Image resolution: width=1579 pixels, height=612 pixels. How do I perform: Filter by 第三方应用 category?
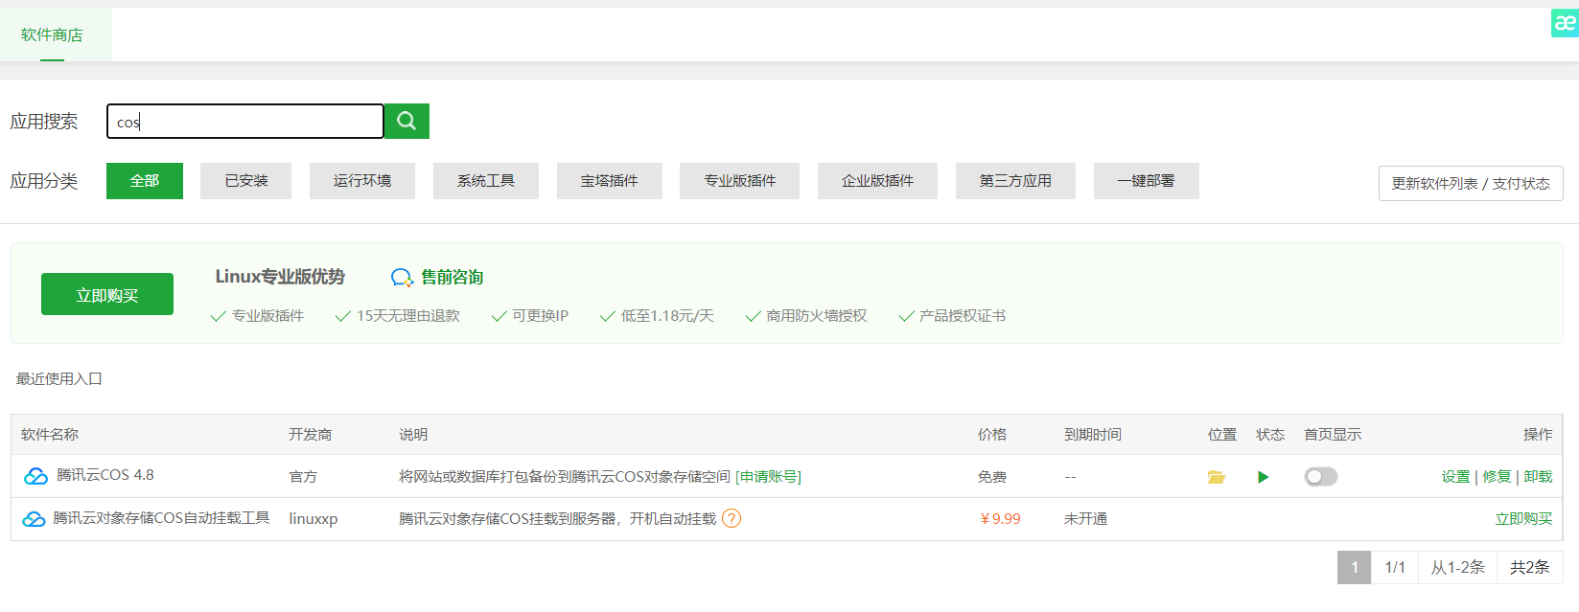tap(1016, 181)
